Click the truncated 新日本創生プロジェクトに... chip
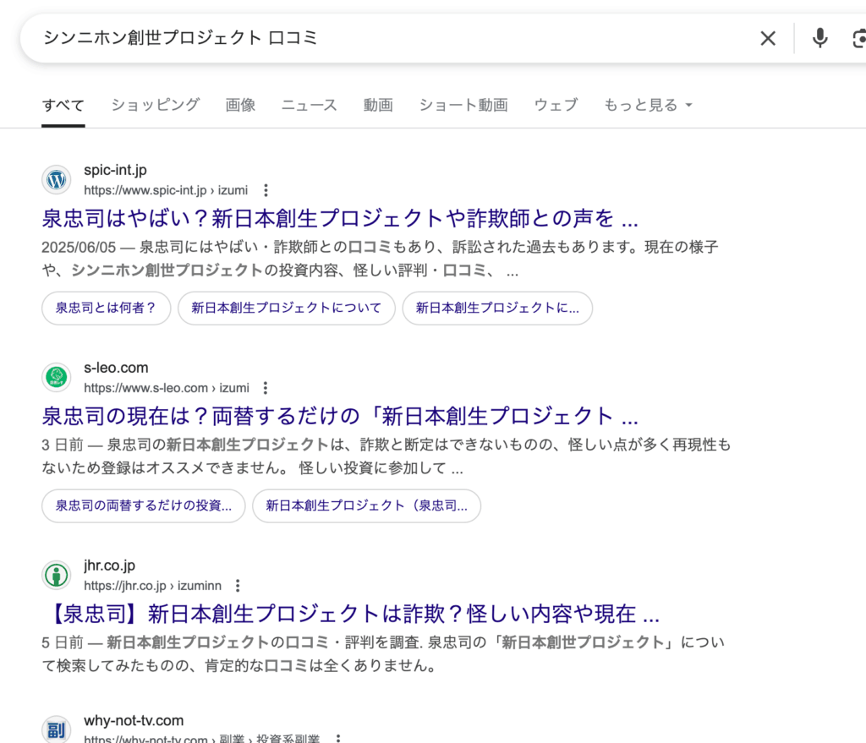 tap(497, 308)
